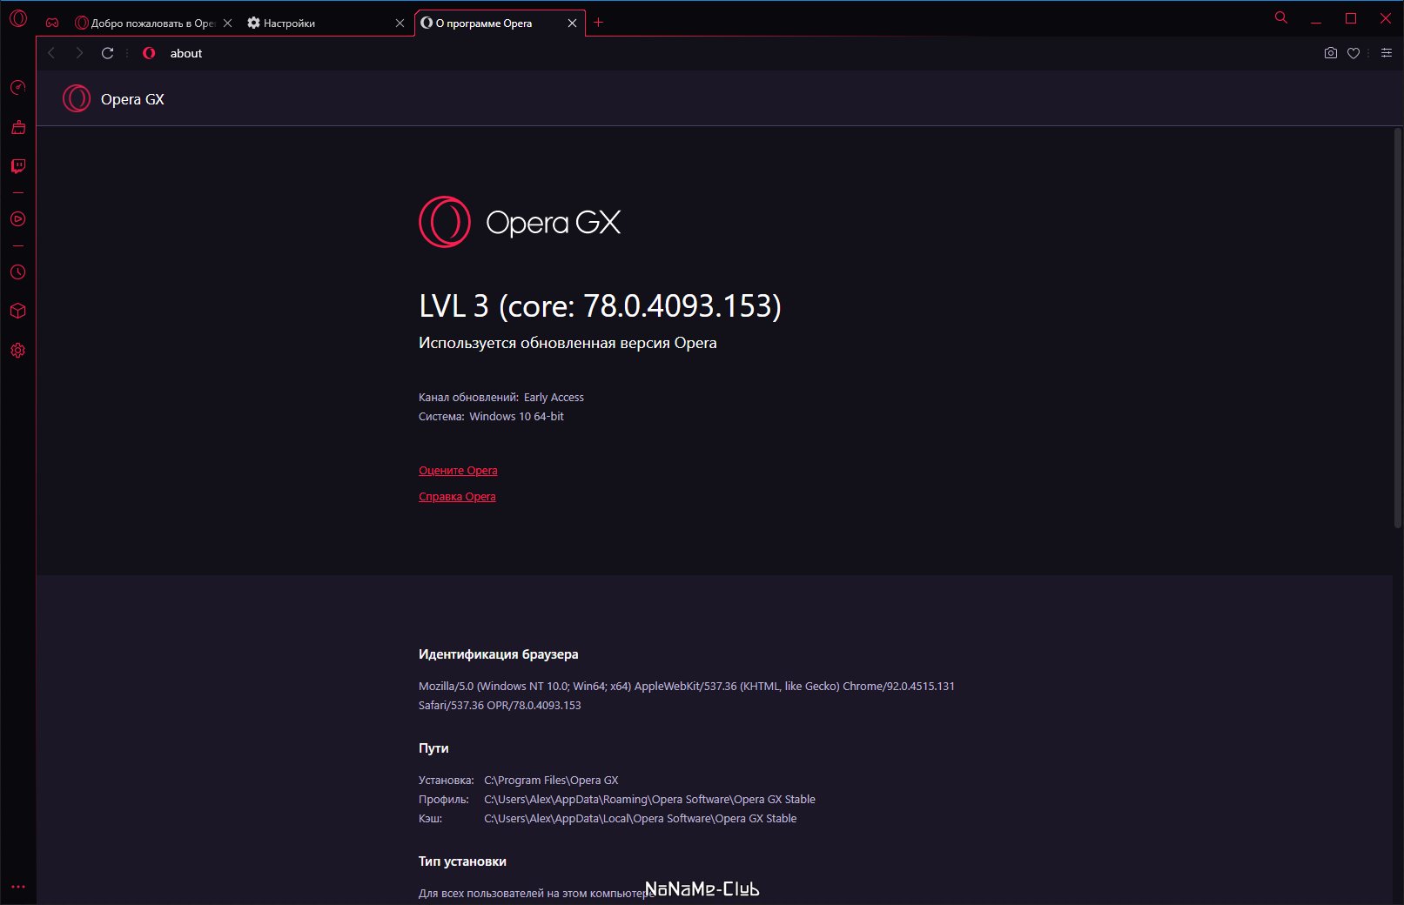This screenshot has height=905, width=1404.
Task: Click the Opera GX header logo
Action: pos(114,99)
